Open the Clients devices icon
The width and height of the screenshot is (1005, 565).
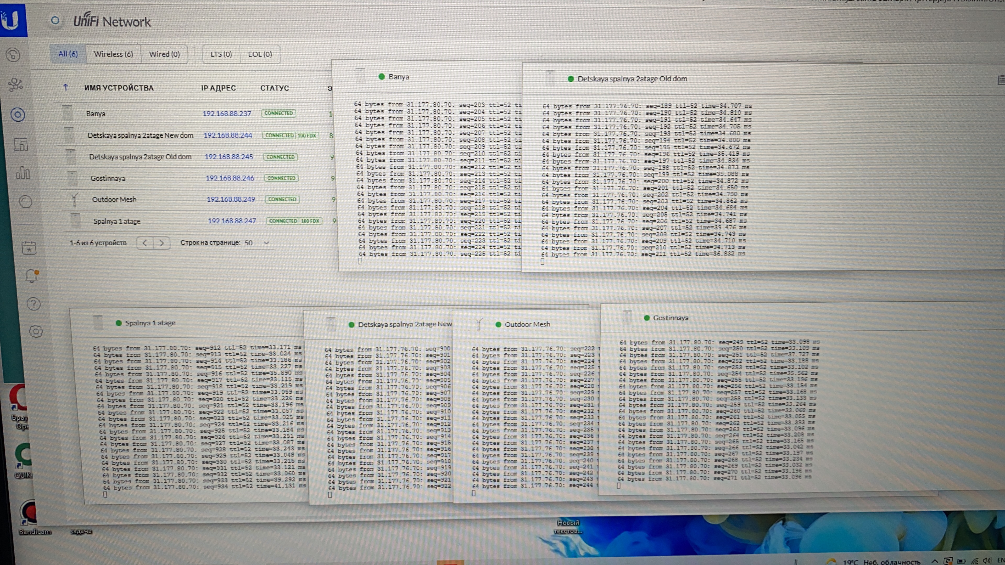[x=21, y=145]
